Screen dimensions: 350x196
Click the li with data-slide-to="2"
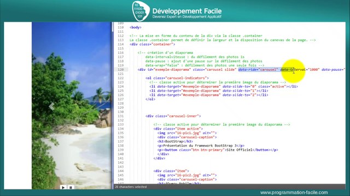[x=209, y=95]
